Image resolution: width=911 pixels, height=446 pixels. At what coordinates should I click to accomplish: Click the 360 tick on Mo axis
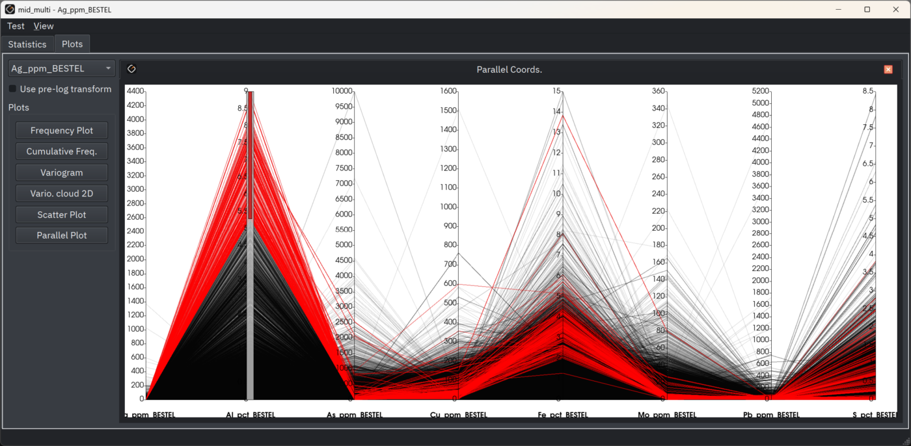pos(659,91)
